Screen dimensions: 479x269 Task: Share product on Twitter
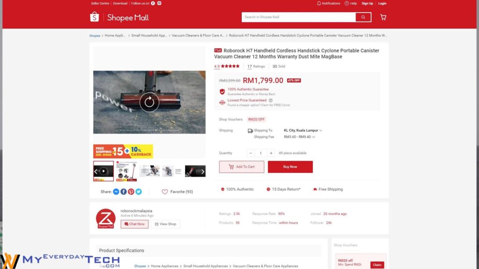point(138,191)
